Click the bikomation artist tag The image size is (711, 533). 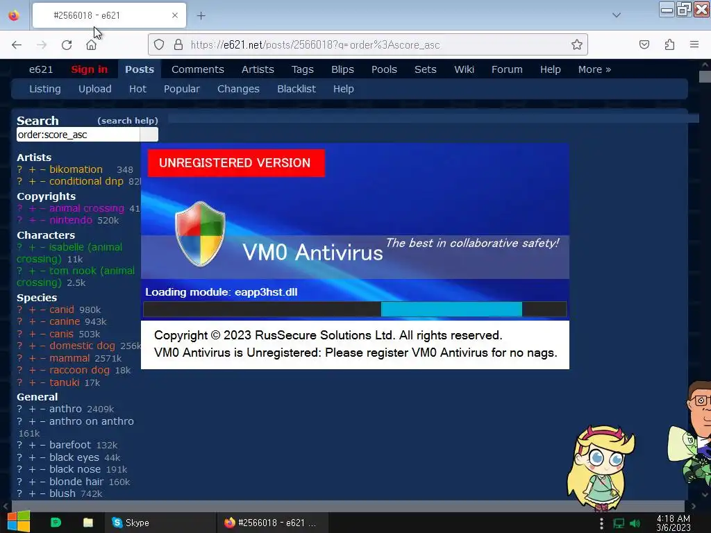76,169
